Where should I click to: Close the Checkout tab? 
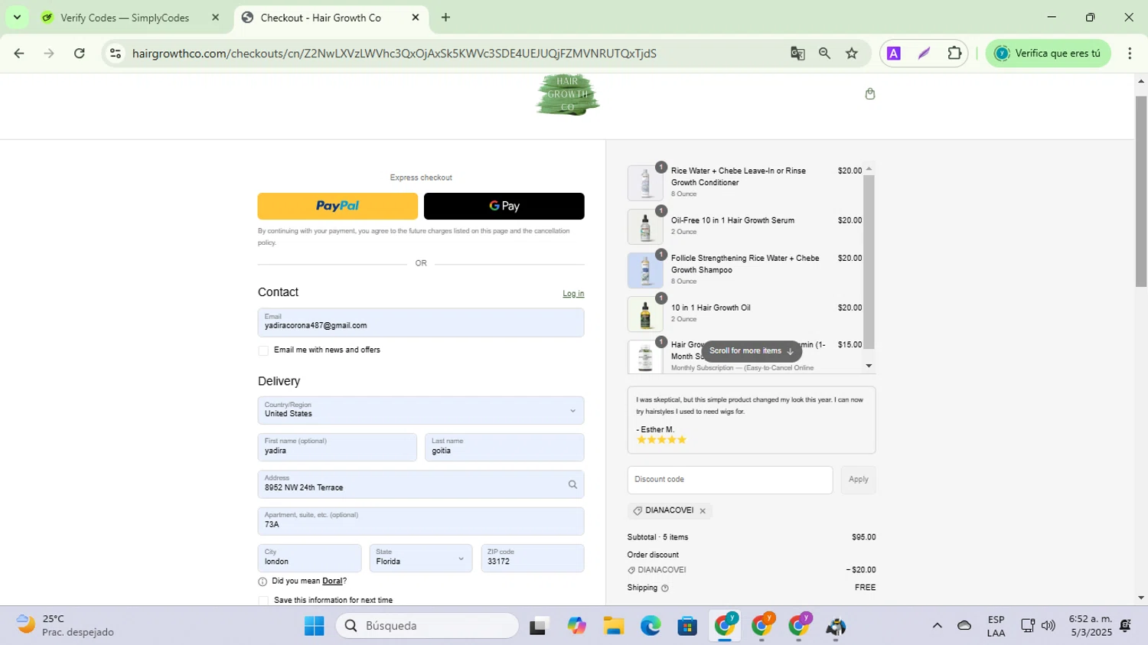(x=416, y=17)
